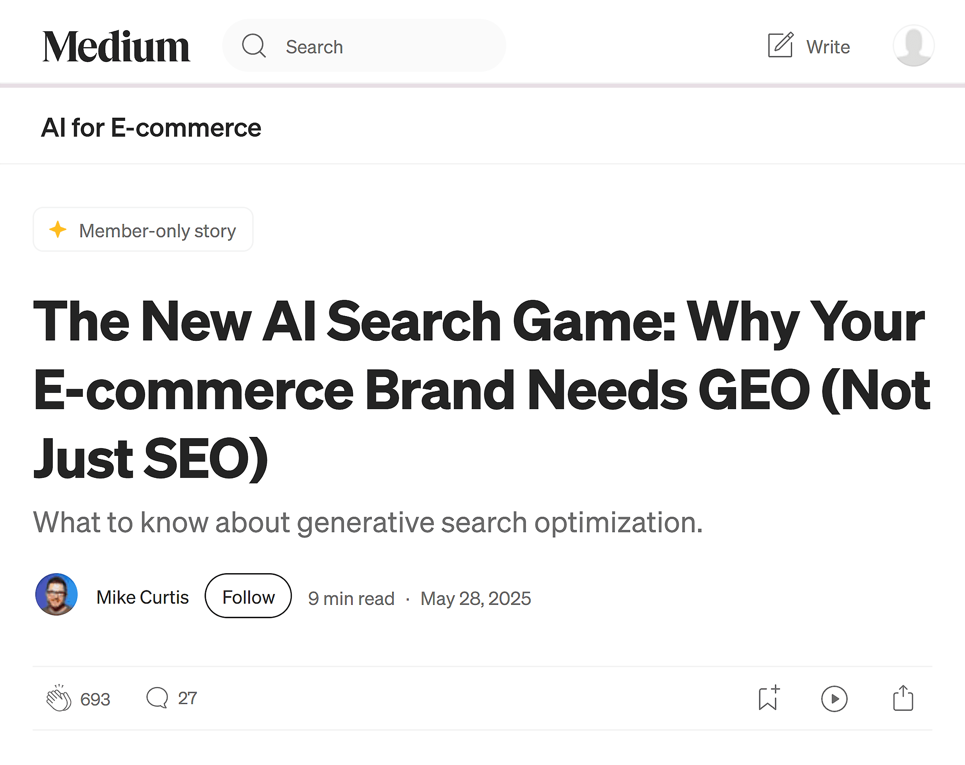This screenshot has height=765, width=965.
Task: Click the 693 clap count
Action: click(95, 698)
